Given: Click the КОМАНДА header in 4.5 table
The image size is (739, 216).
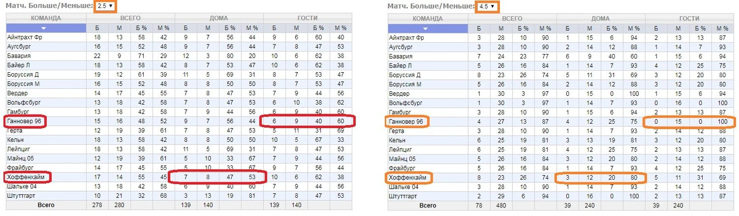Looking at the screenshot, I should click(x=428, y=19).
